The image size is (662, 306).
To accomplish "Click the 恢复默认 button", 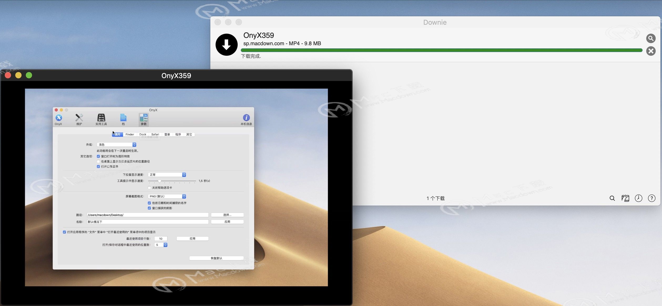I will click(216, 258).
